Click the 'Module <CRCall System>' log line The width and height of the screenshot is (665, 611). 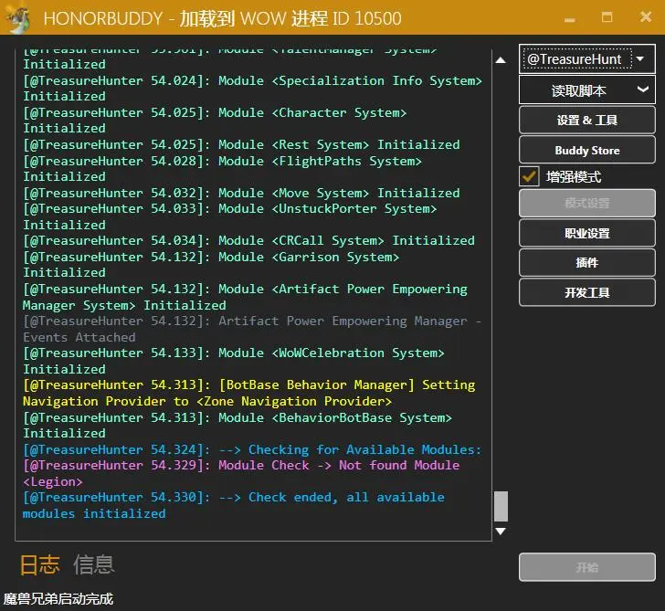click(249, 240)
